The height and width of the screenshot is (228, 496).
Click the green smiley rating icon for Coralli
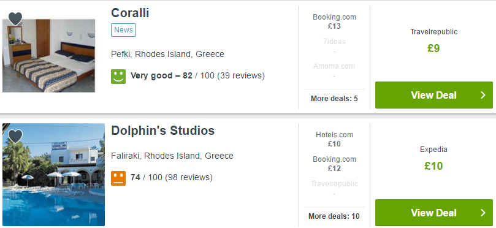(118, 77)
